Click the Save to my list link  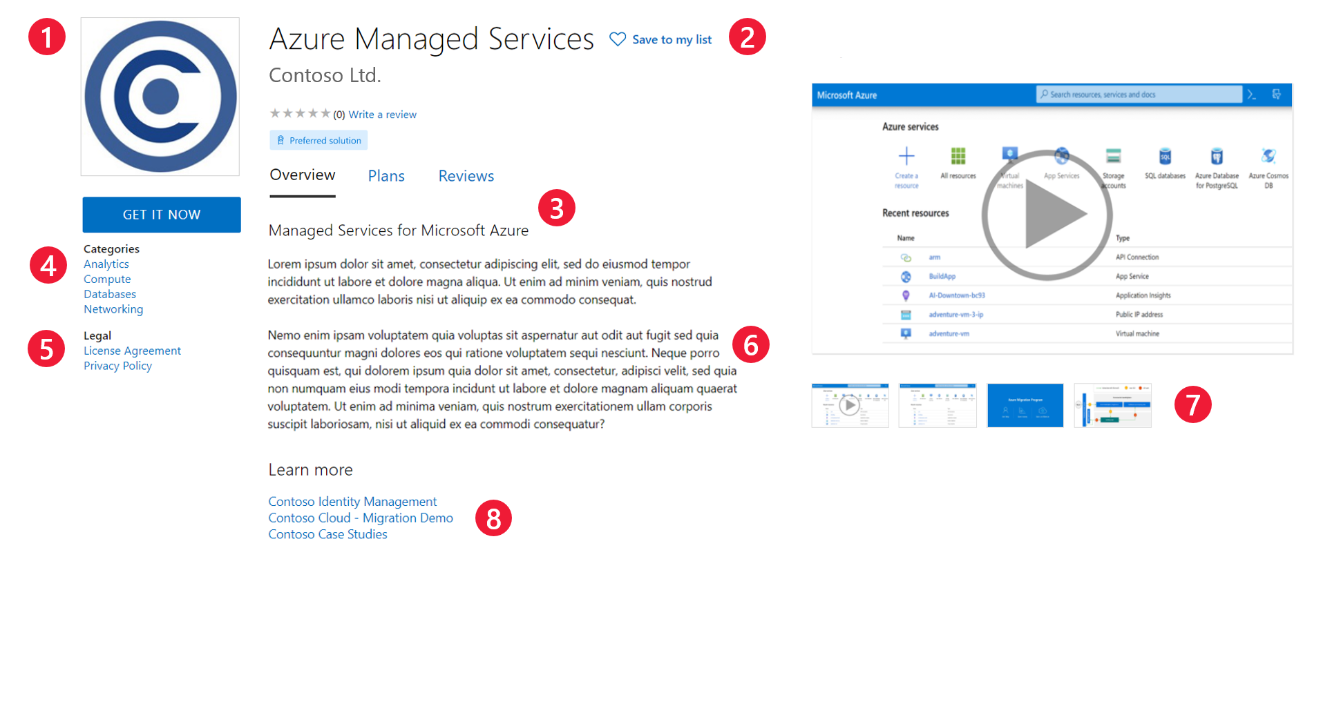pyautogui.click(x=672, y=39)
